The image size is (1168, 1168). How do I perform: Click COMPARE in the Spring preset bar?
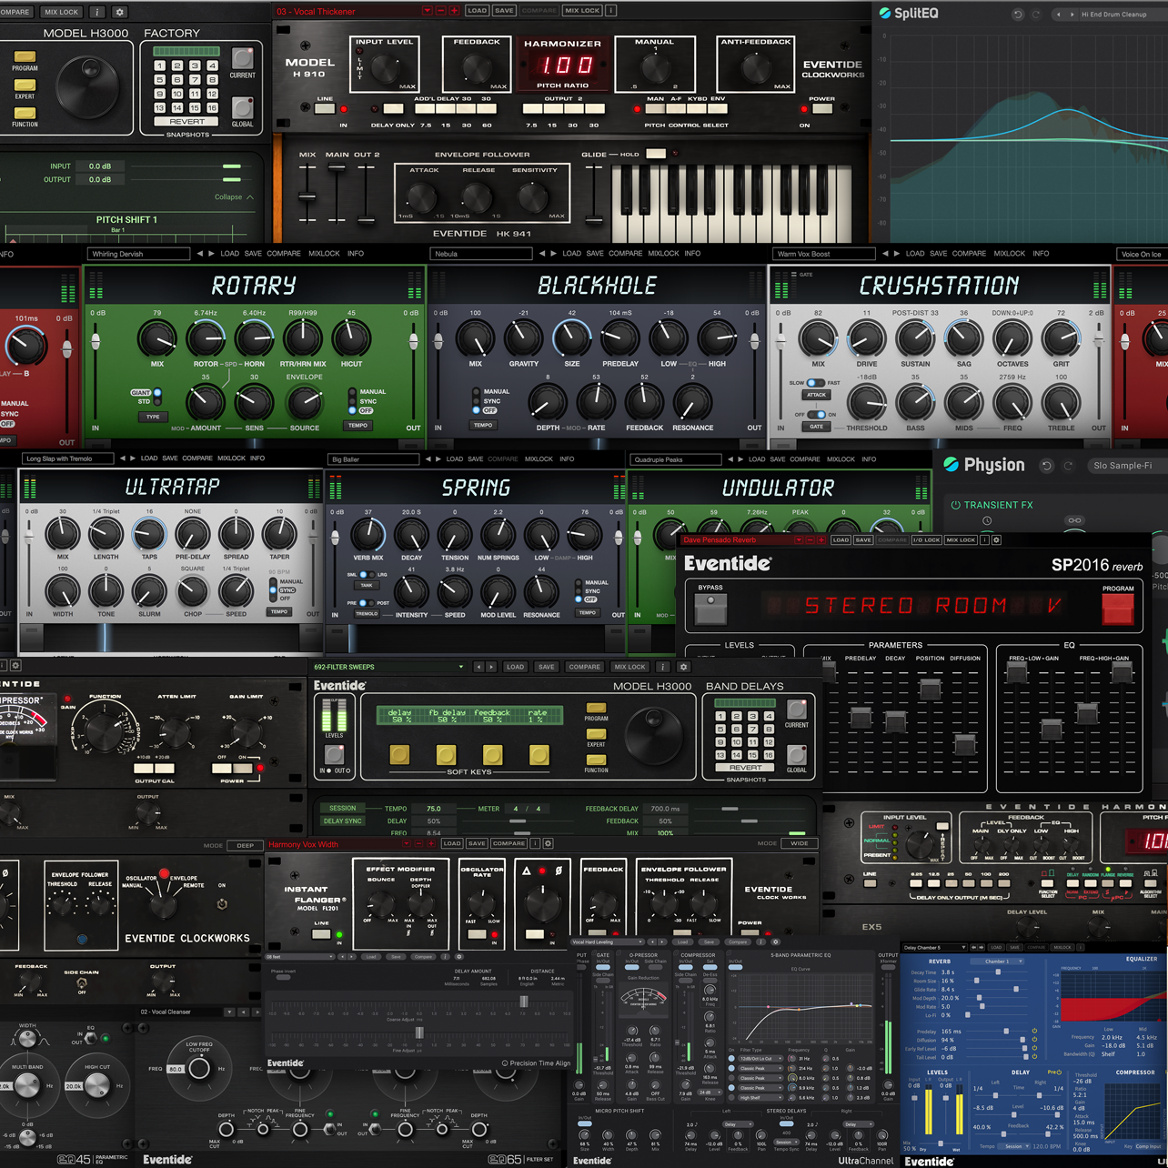(502, 459)
